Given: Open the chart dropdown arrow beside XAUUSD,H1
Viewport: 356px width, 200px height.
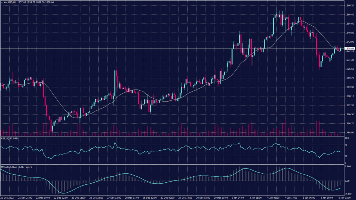Looking at the screenshot, I should pos(2,2).
